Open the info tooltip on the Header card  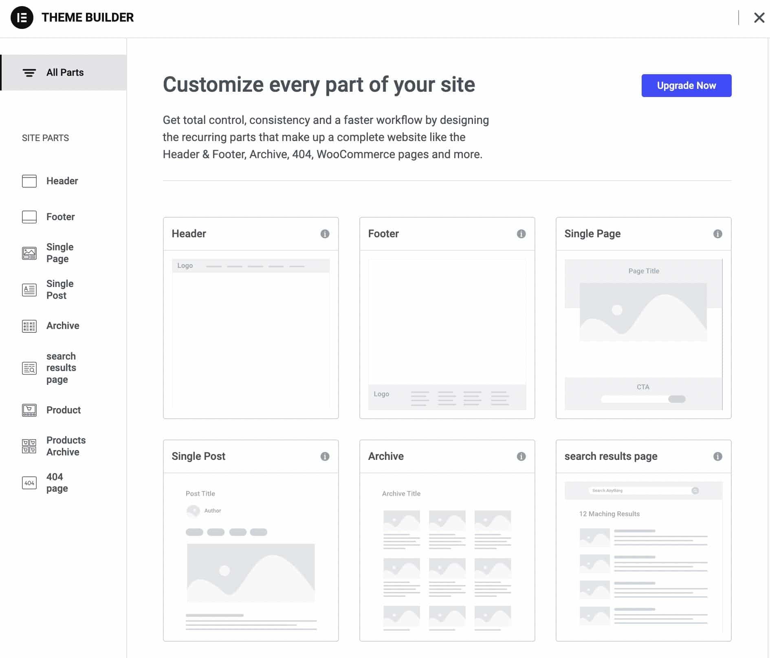pyautogui.click(x=325, y=234)
